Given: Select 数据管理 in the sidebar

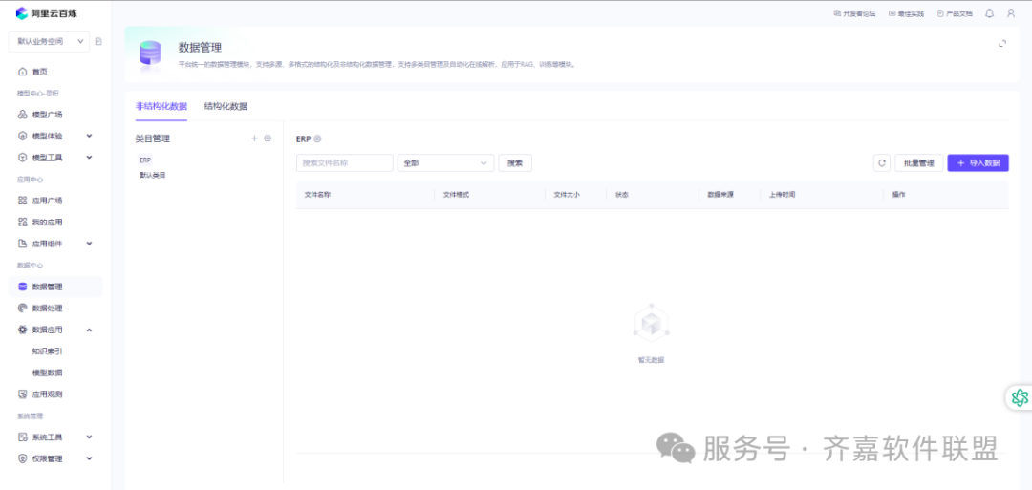Looking at the screenshot, I should (55, 287).
